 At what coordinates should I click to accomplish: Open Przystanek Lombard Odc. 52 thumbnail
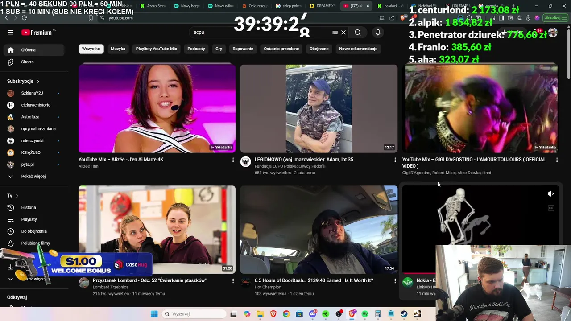(157, 229)
